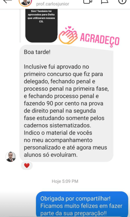Tap the Hoje 5:09 PM timestamp
Screen dimensions: 130x217
pos(65,181)
